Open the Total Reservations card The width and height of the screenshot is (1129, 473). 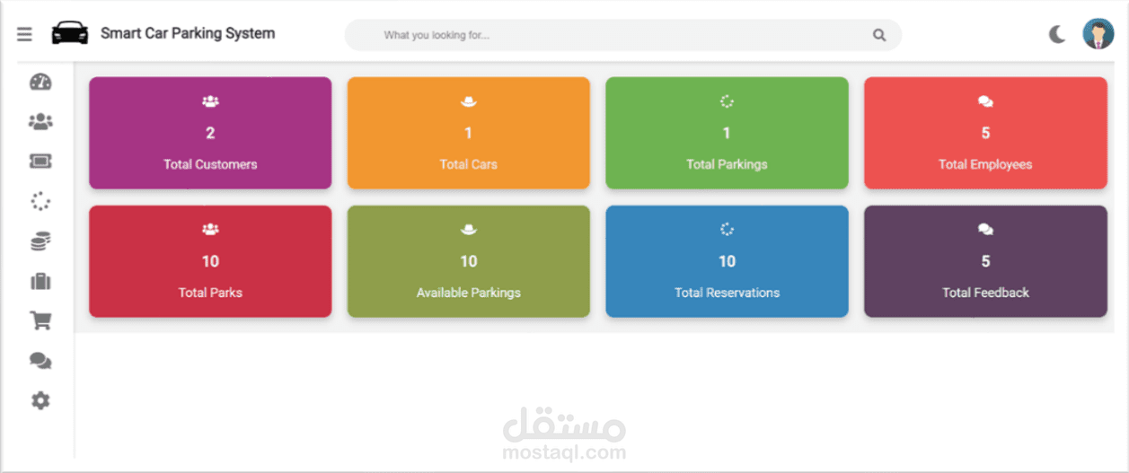click(727, 261)
